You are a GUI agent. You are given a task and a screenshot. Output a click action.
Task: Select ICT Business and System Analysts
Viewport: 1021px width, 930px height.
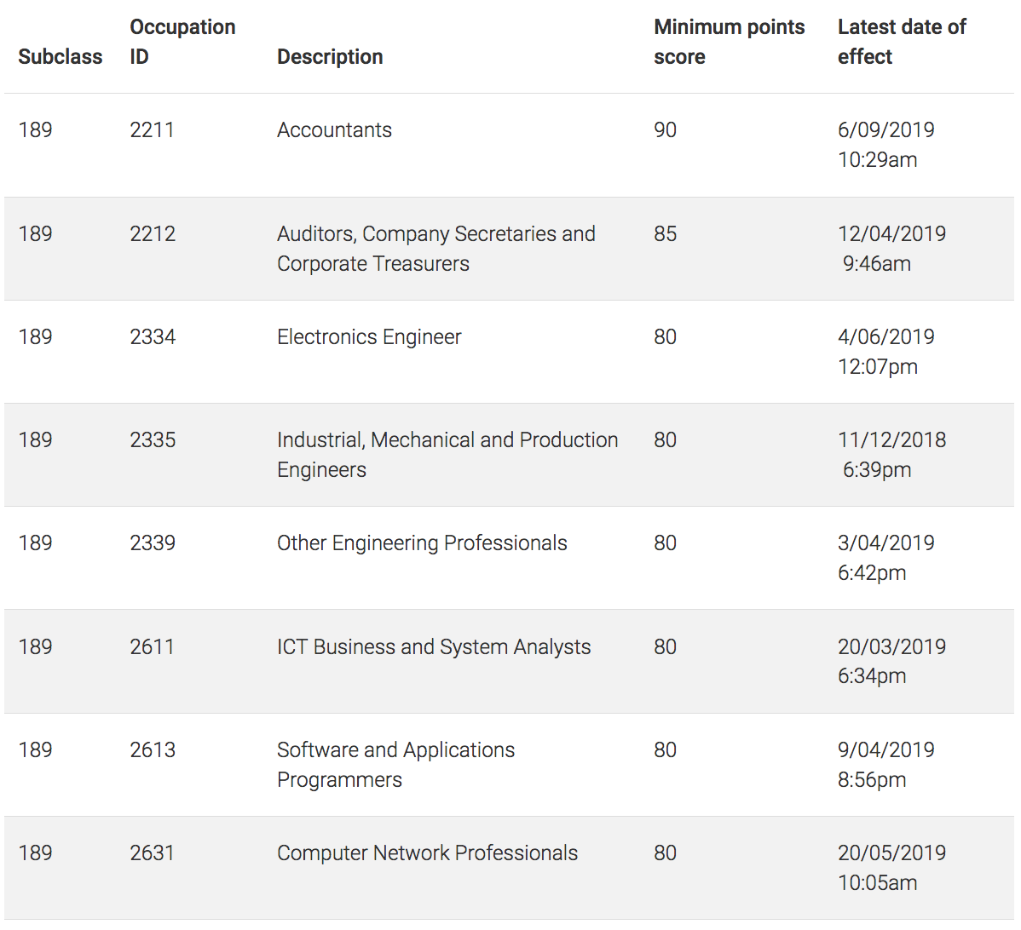pos(434,647)
